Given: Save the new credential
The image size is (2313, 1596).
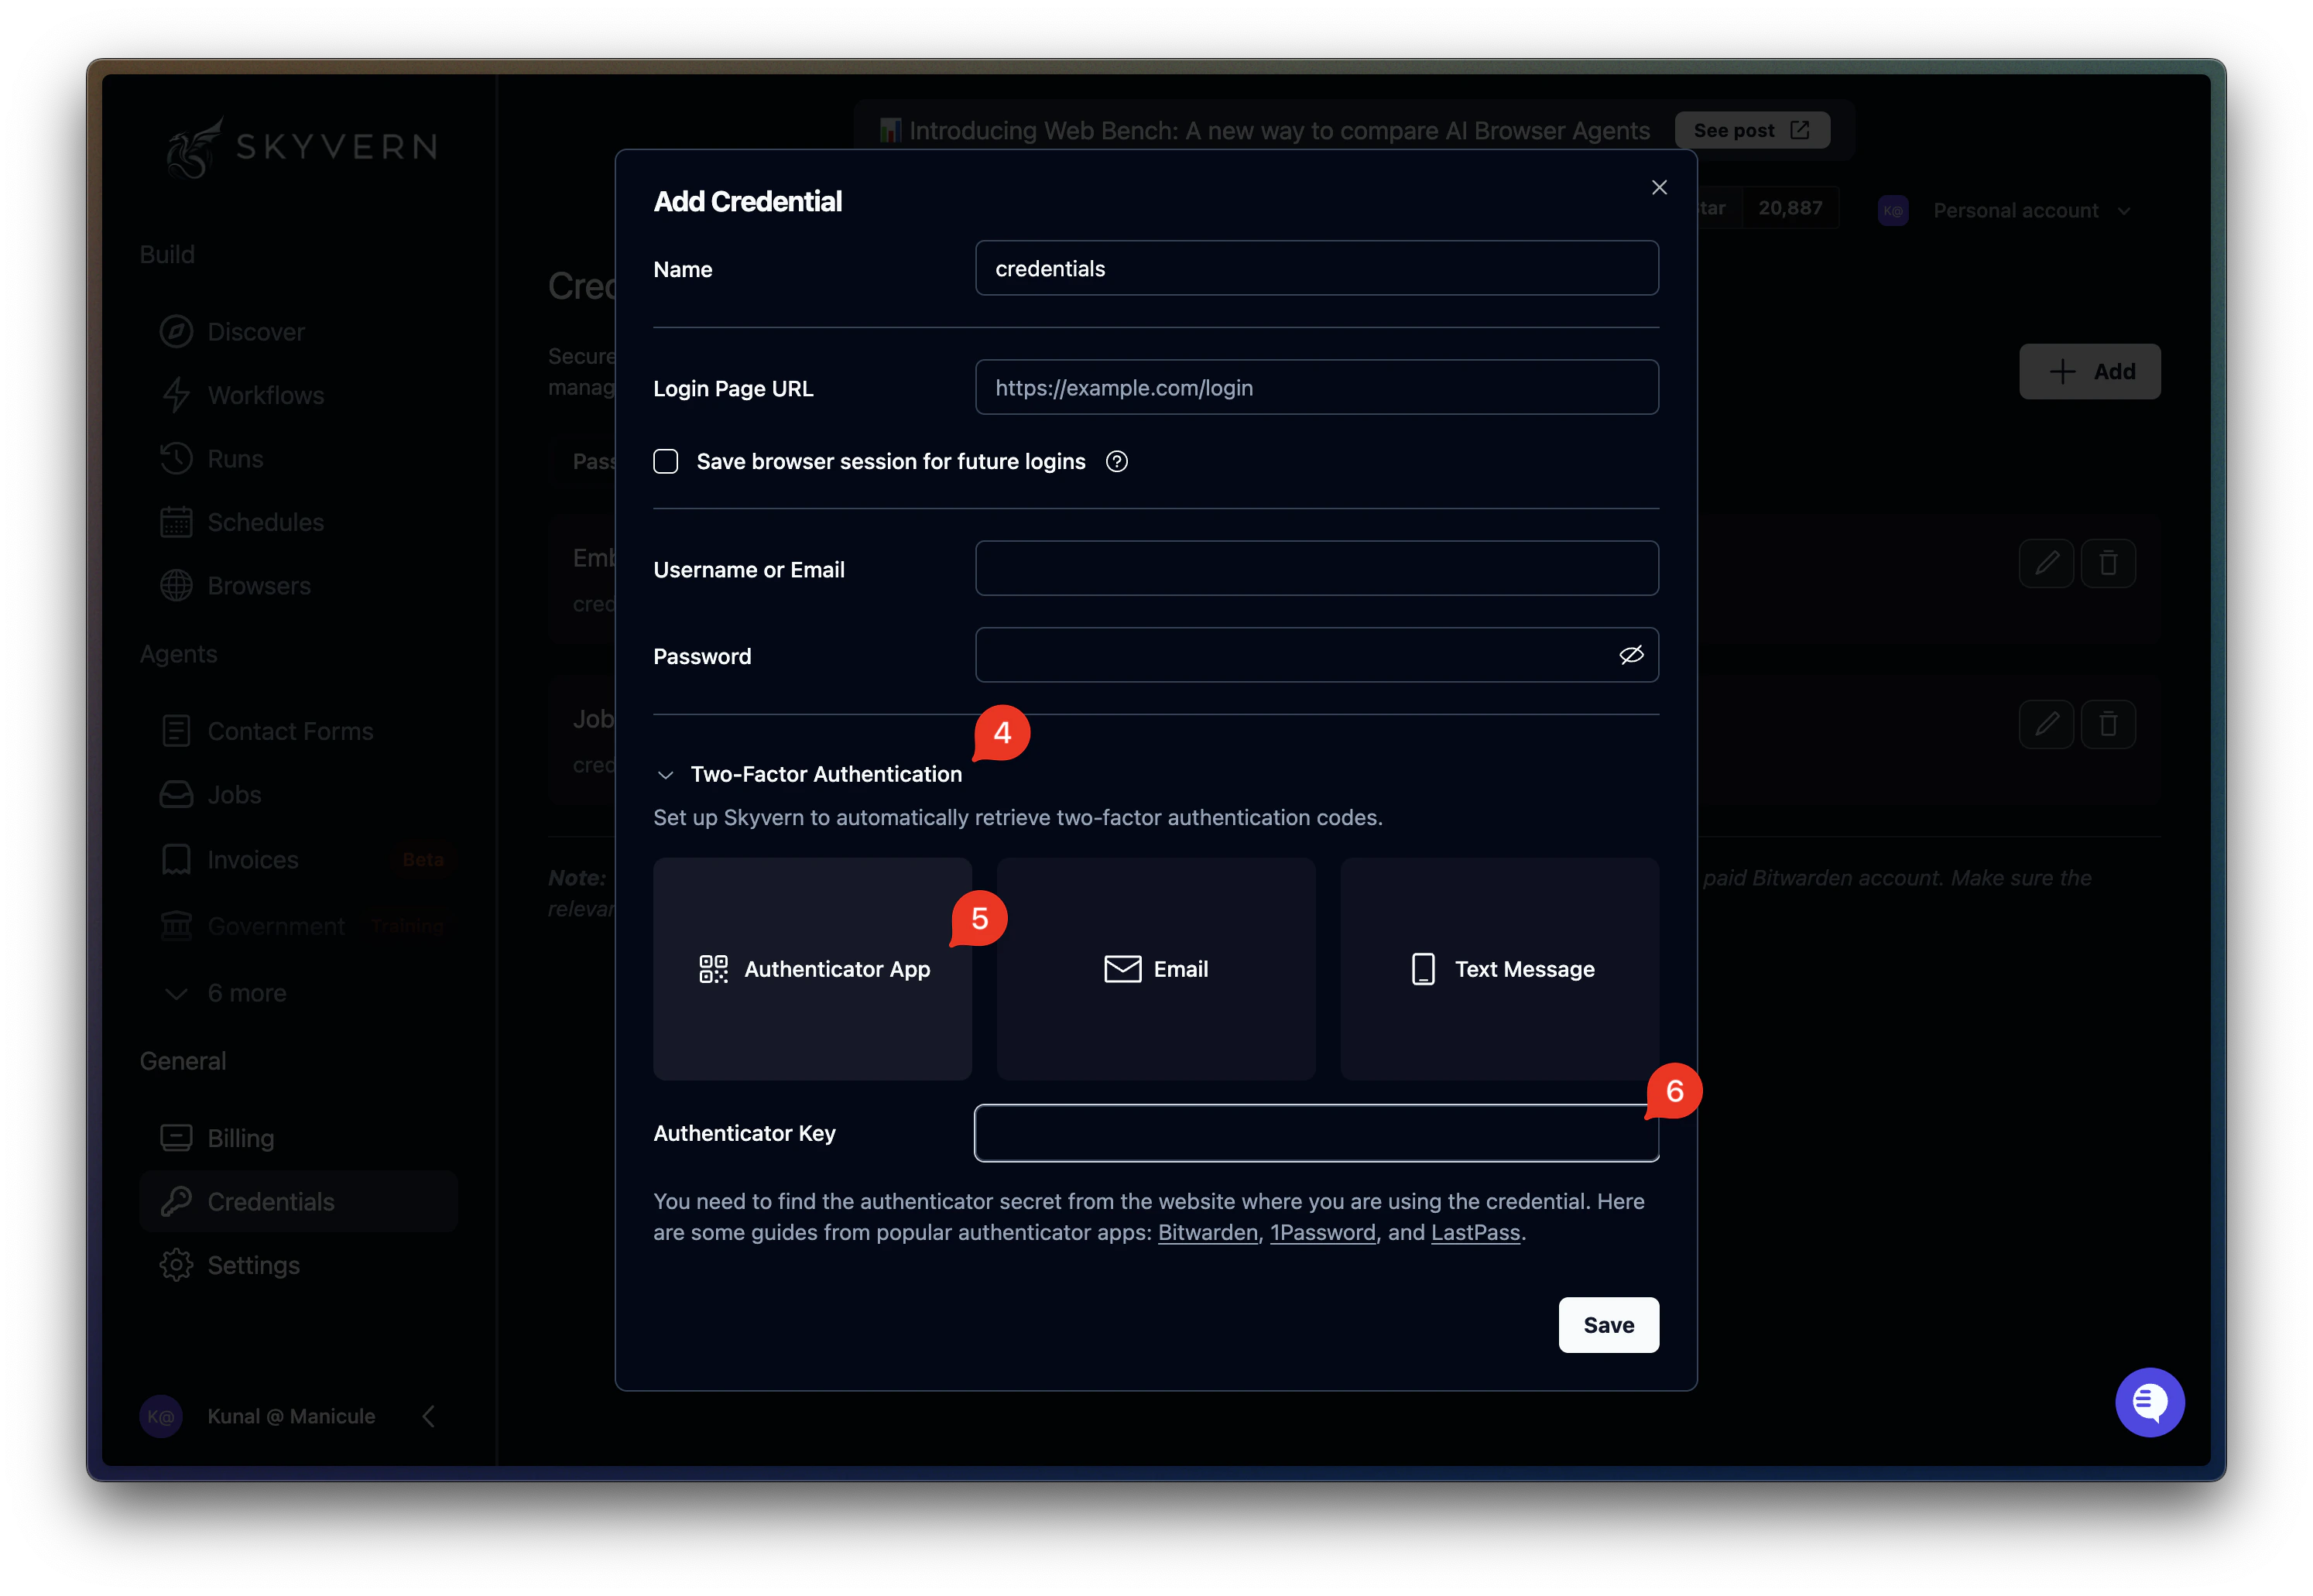Looking at the screenshot, I should (1608, 1325).
